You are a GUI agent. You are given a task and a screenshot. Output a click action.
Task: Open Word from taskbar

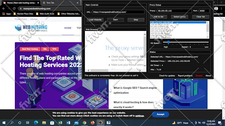point(68,123)
